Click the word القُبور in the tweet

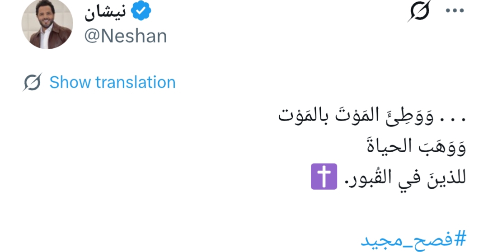tap(369, 177)
